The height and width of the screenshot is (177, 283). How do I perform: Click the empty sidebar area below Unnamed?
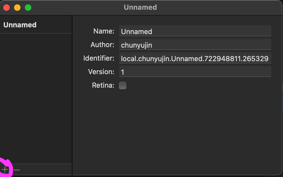point(36,97)
